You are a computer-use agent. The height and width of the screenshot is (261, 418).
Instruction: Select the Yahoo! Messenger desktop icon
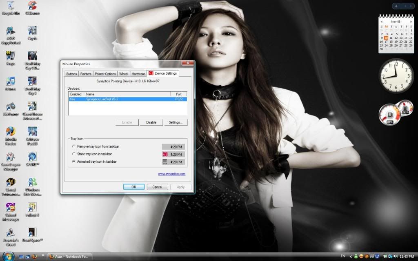11,212
